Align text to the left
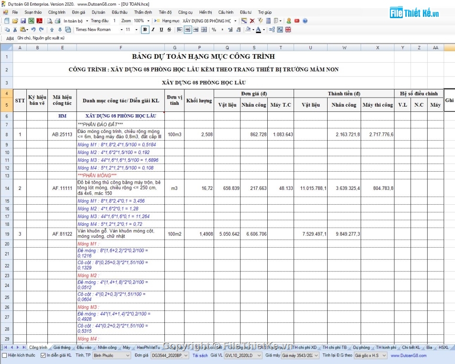Image resolution: width=455 pixels, height=364 pixels. pyautogui.click(x=180, y=30)
